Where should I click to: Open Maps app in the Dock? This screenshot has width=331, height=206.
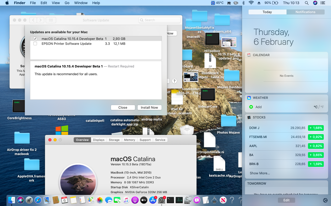pyautogui.click(x=91, y=200)
